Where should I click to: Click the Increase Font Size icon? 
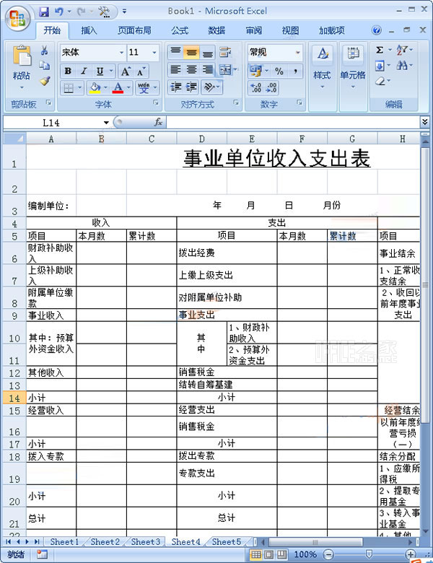(x=126, y=71)
